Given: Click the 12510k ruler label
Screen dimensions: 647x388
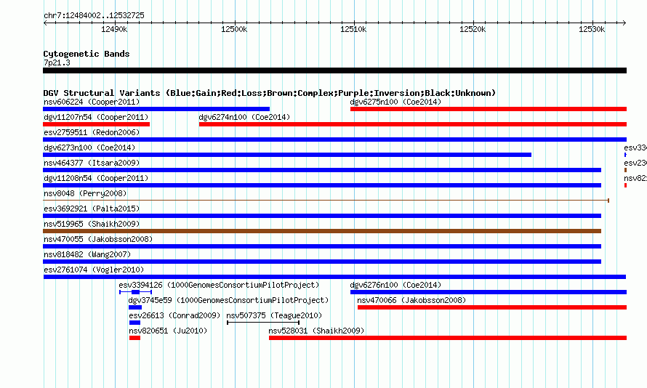Looking at the screenshot, I should pyautogui.click(x=353, y=29).
